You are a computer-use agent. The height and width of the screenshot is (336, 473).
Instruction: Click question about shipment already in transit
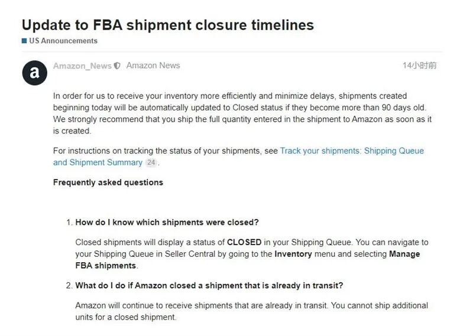pos(209,285)
